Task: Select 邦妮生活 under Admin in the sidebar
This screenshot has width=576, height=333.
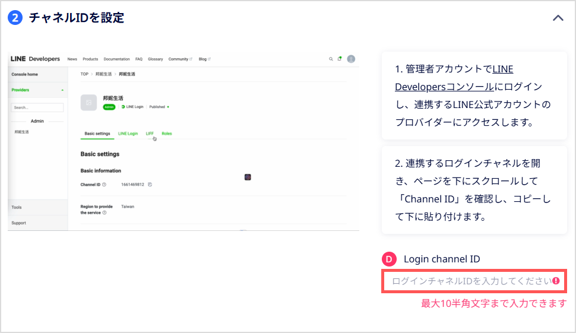Action: click(21, 132)
